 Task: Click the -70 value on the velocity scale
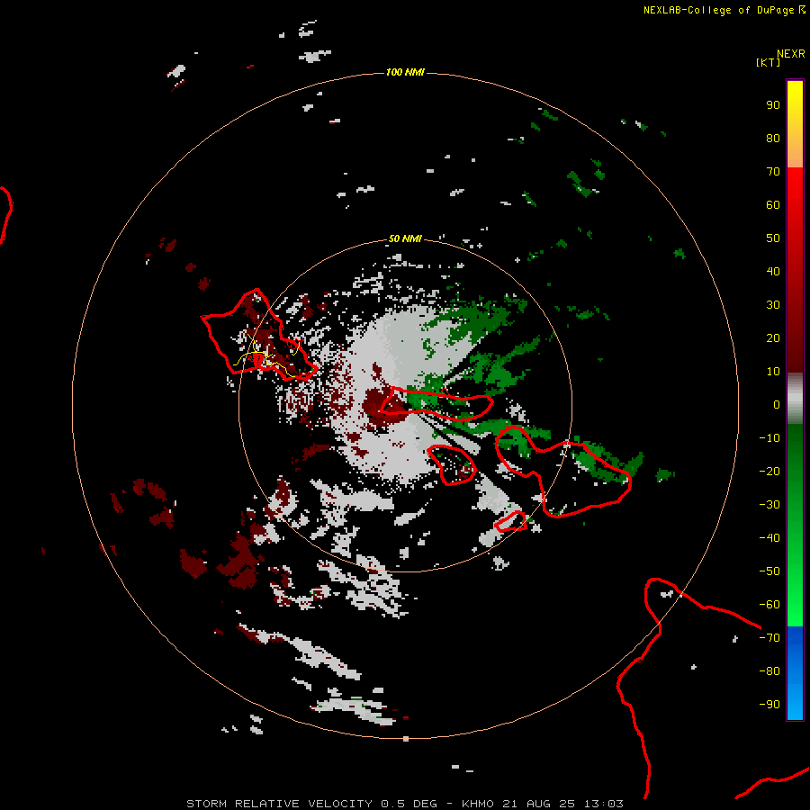pos(769,638)
